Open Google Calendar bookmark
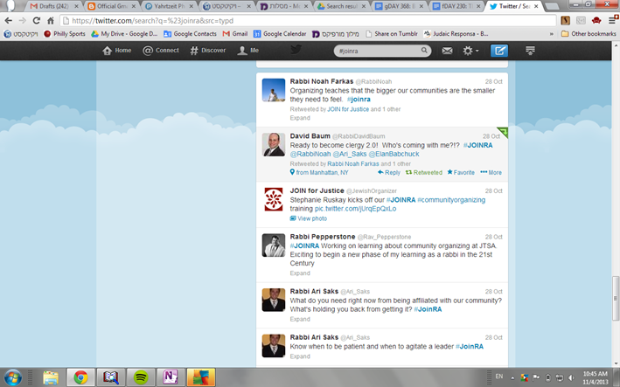Image resolution: width=620 pixels, height=387 pixels. (x=280, y=34)
